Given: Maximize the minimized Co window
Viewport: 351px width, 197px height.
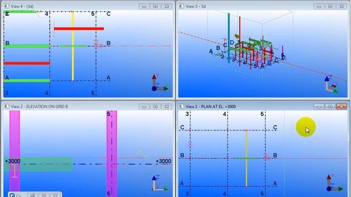Looking at the screenshot, I should tap(44, 195).
